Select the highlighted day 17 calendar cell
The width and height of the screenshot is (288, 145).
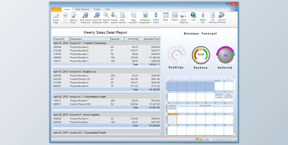pos(172,119)
